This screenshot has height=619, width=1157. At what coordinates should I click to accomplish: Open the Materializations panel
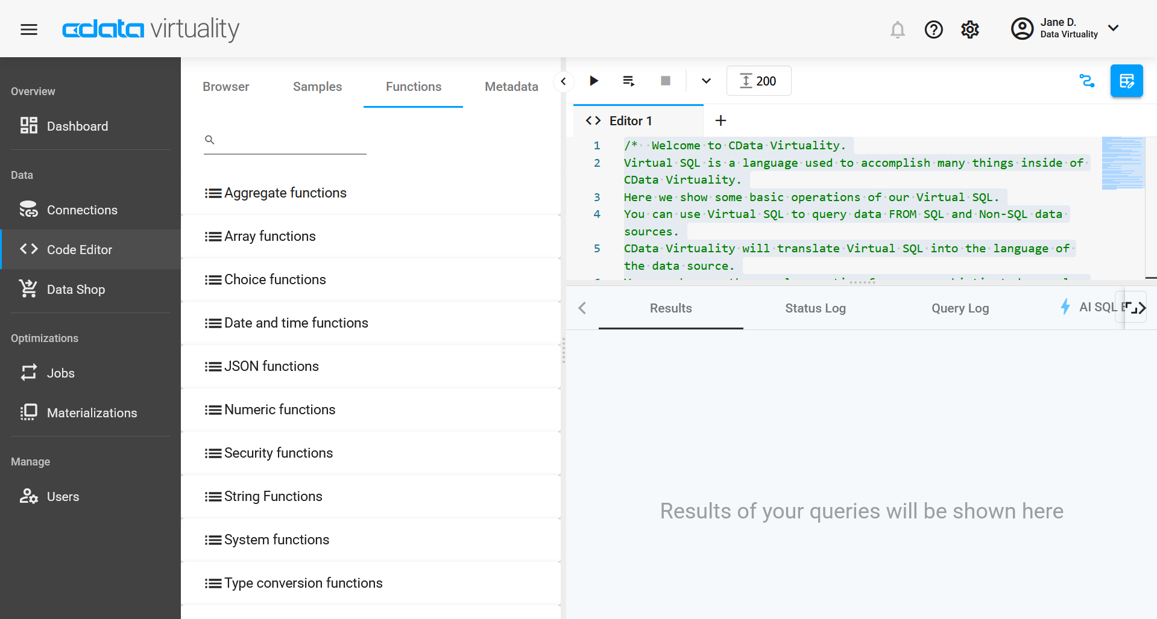point(92,412)
